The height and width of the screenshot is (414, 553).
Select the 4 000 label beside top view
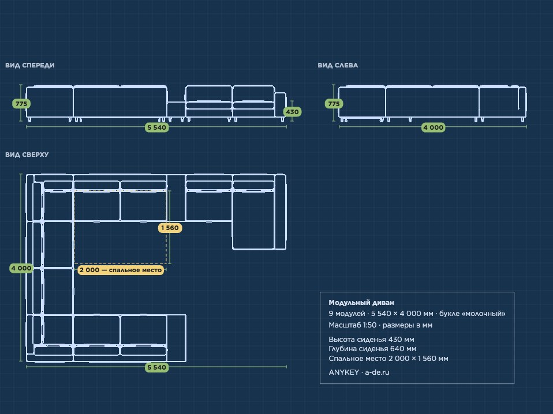click(x=21, y=268)
